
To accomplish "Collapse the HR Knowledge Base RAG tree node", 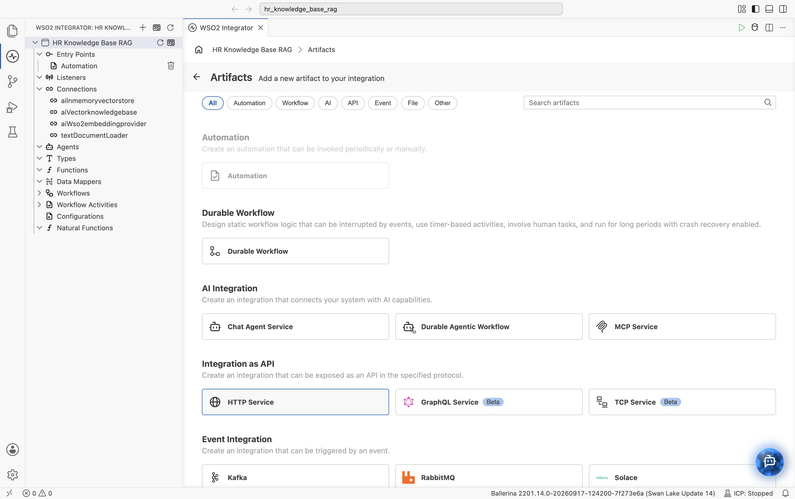I will 35,43.
